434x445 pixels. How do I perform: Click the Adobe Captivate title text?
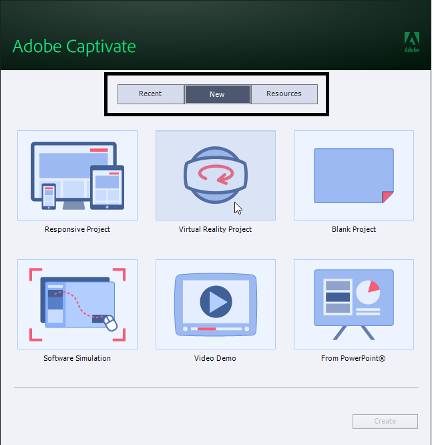click(x=74, y=46)
